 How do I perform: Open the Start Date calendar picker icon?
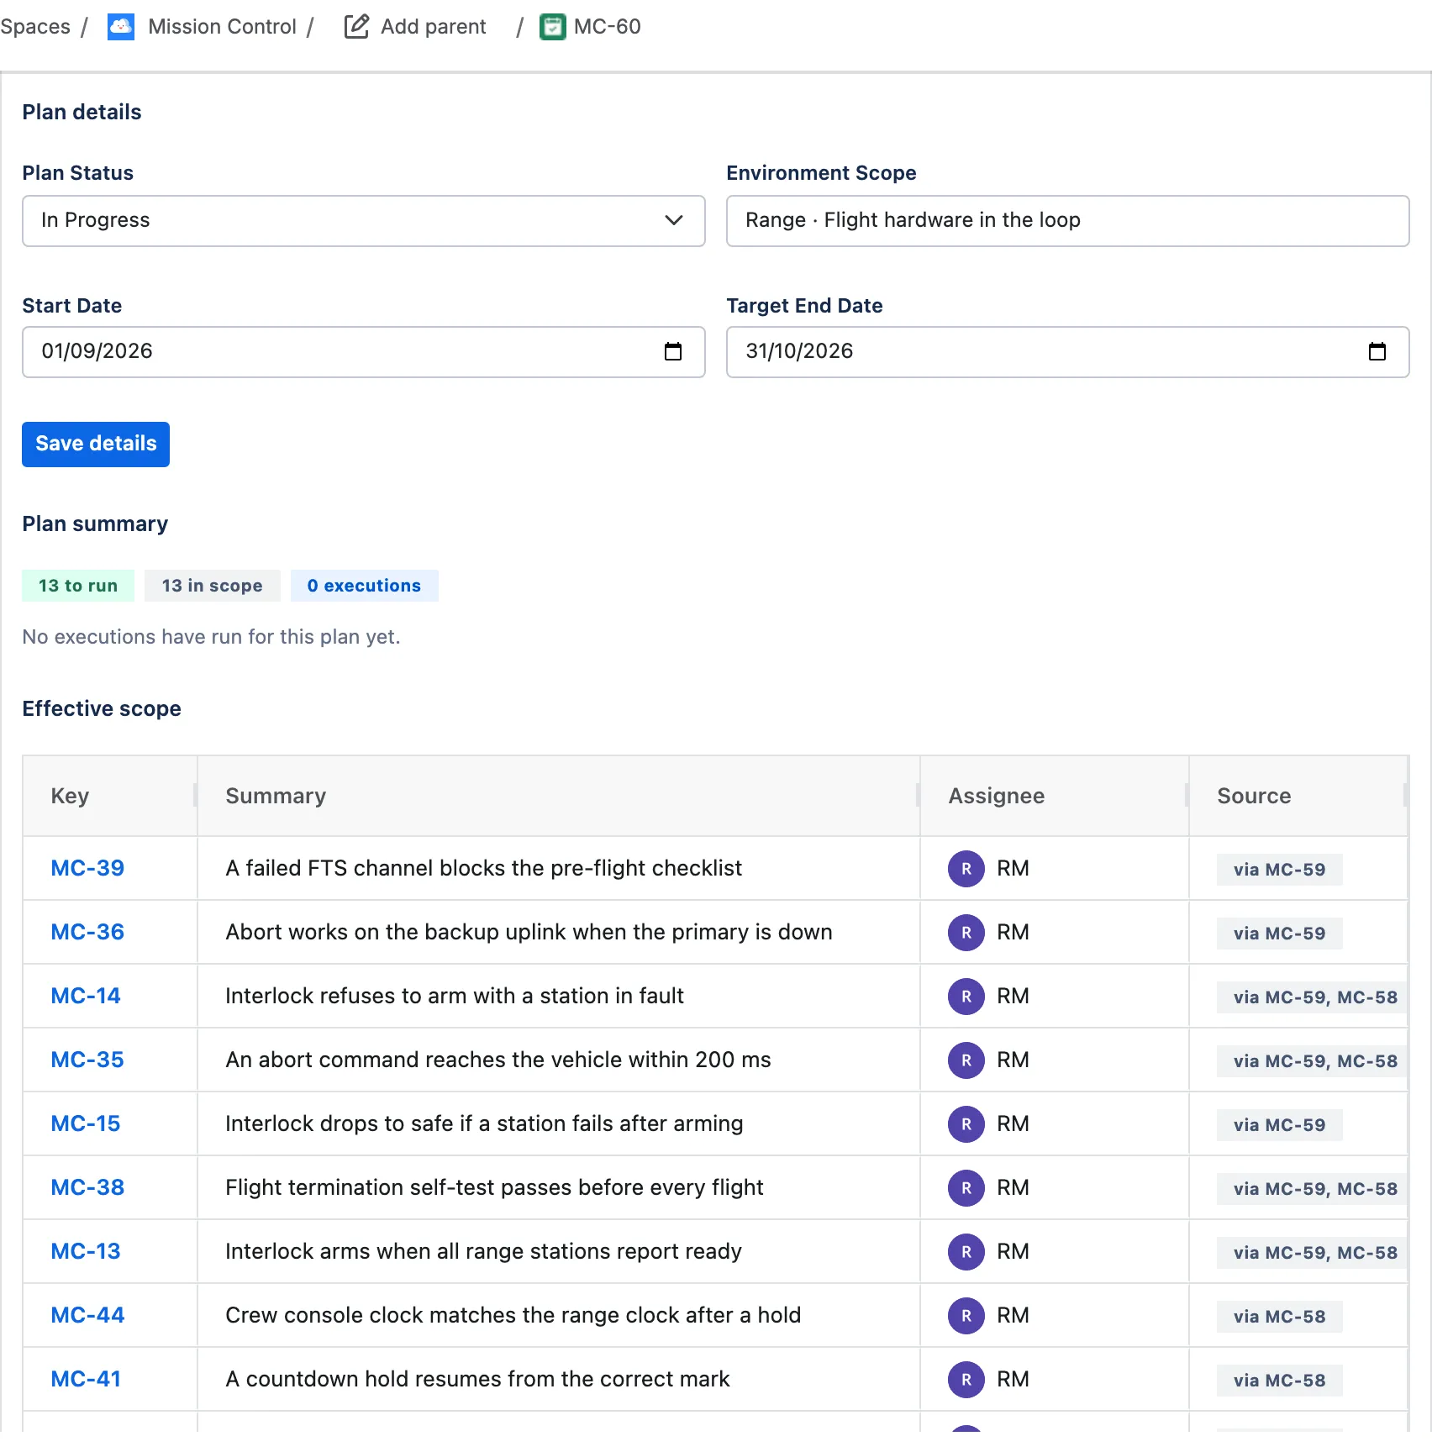pos(673,351)
